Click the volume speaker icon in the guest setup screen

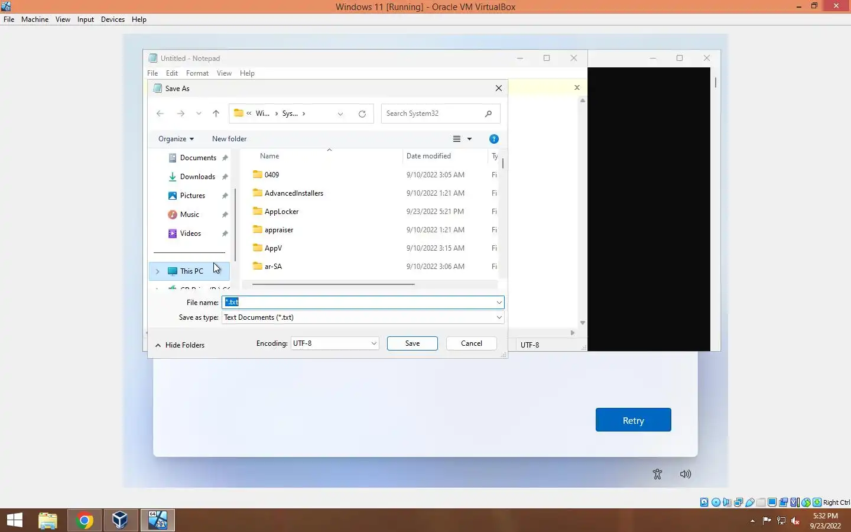(686, 474)
